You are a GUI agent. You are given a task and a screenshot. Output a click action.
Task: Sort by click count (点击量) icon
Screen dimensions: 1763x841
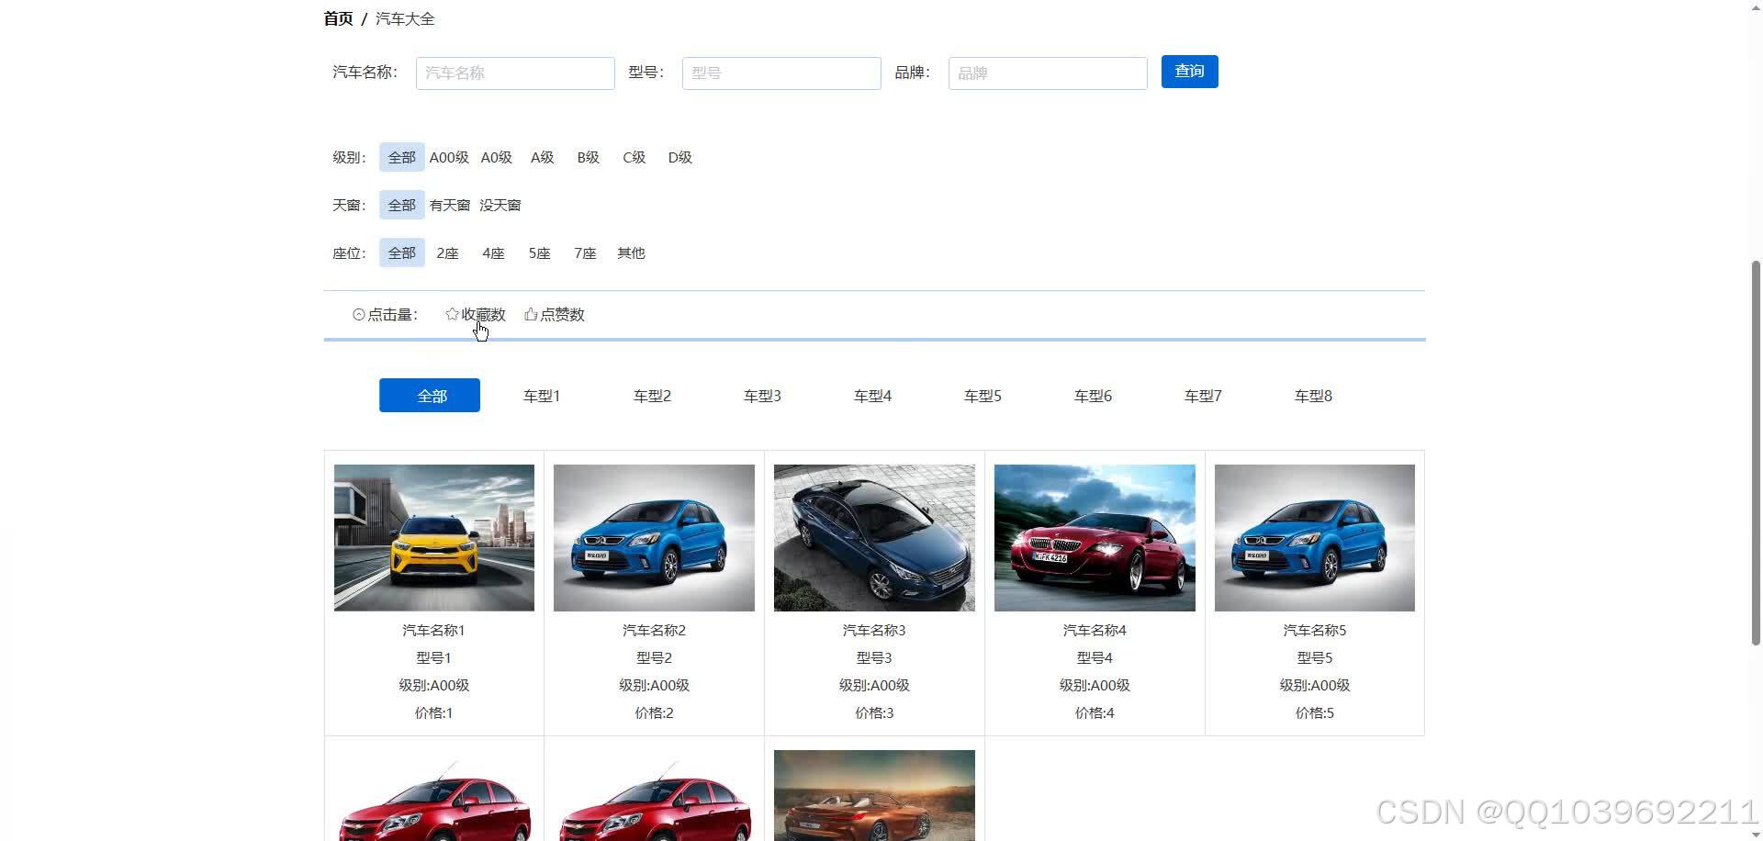[x=359, y=315]
